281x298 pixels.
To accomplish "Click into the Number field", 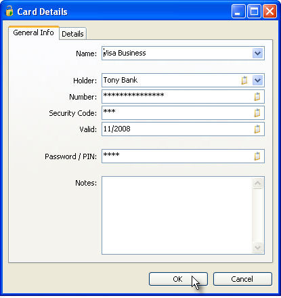I will (x=177, y=97).
